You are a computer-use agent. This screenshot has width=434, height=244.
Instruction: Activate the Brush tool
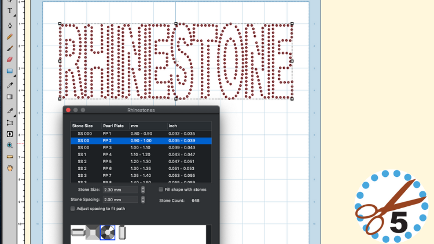(x=10, y=48)
